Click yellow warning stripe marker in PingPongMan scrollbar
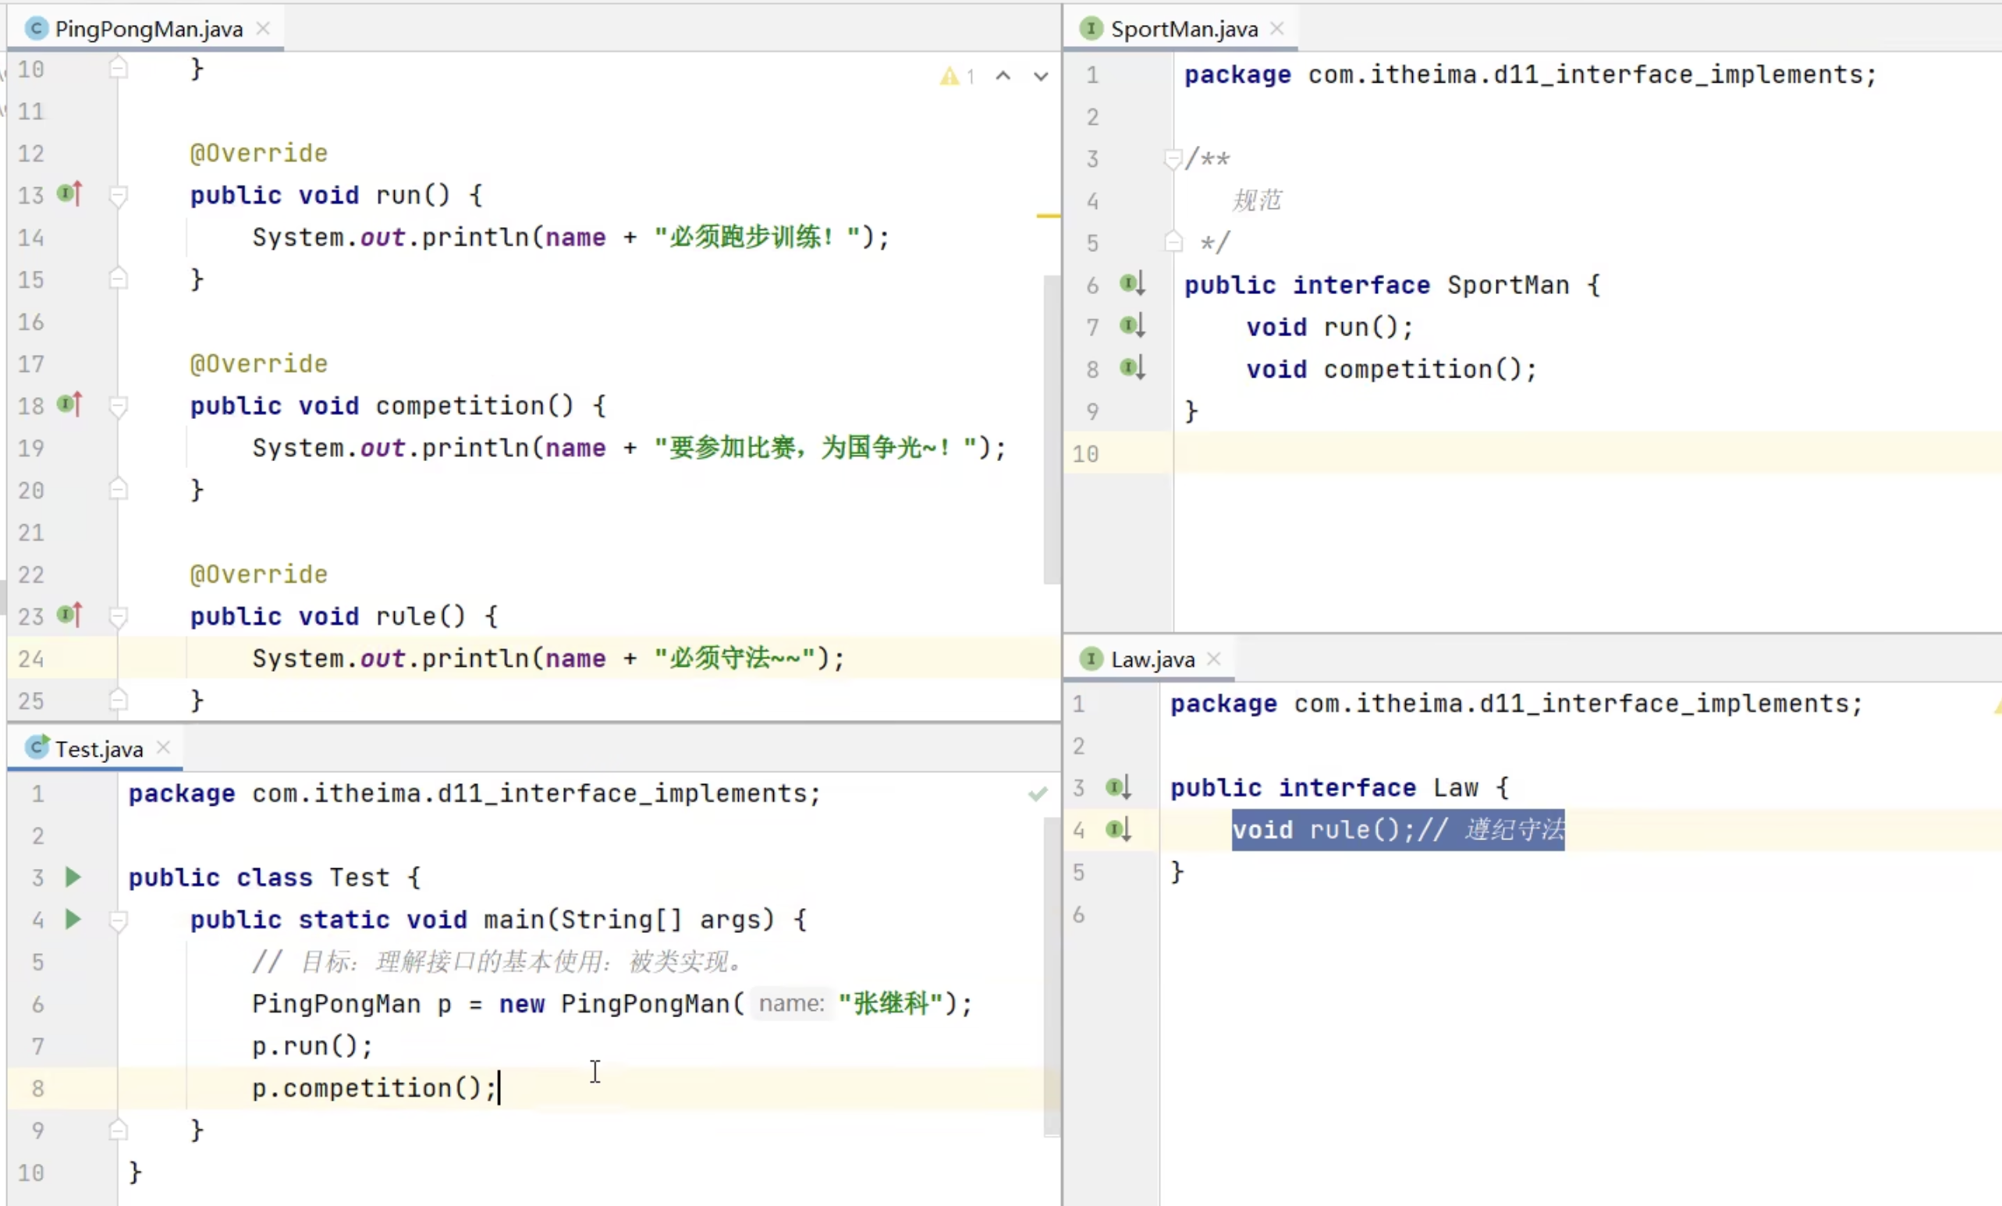This screenshot has height=1206, width=2002. 1048,216
